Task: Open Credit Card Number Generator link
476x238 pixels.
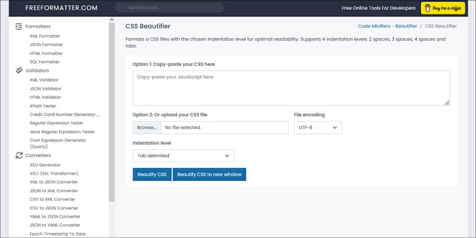Action: coord(65,114)
